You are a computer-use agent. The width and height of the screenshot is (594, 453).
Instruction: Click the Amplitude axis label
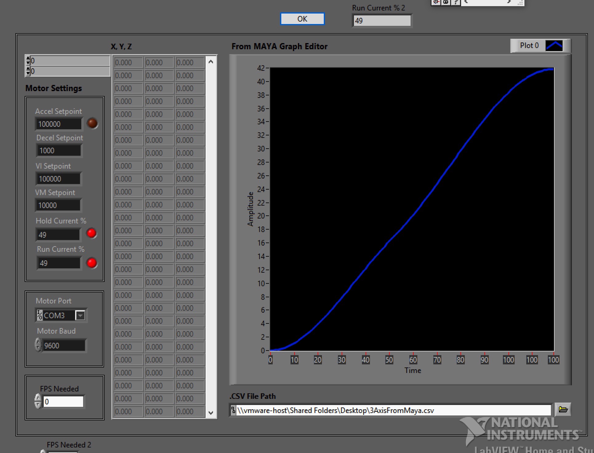click(250, 209)
